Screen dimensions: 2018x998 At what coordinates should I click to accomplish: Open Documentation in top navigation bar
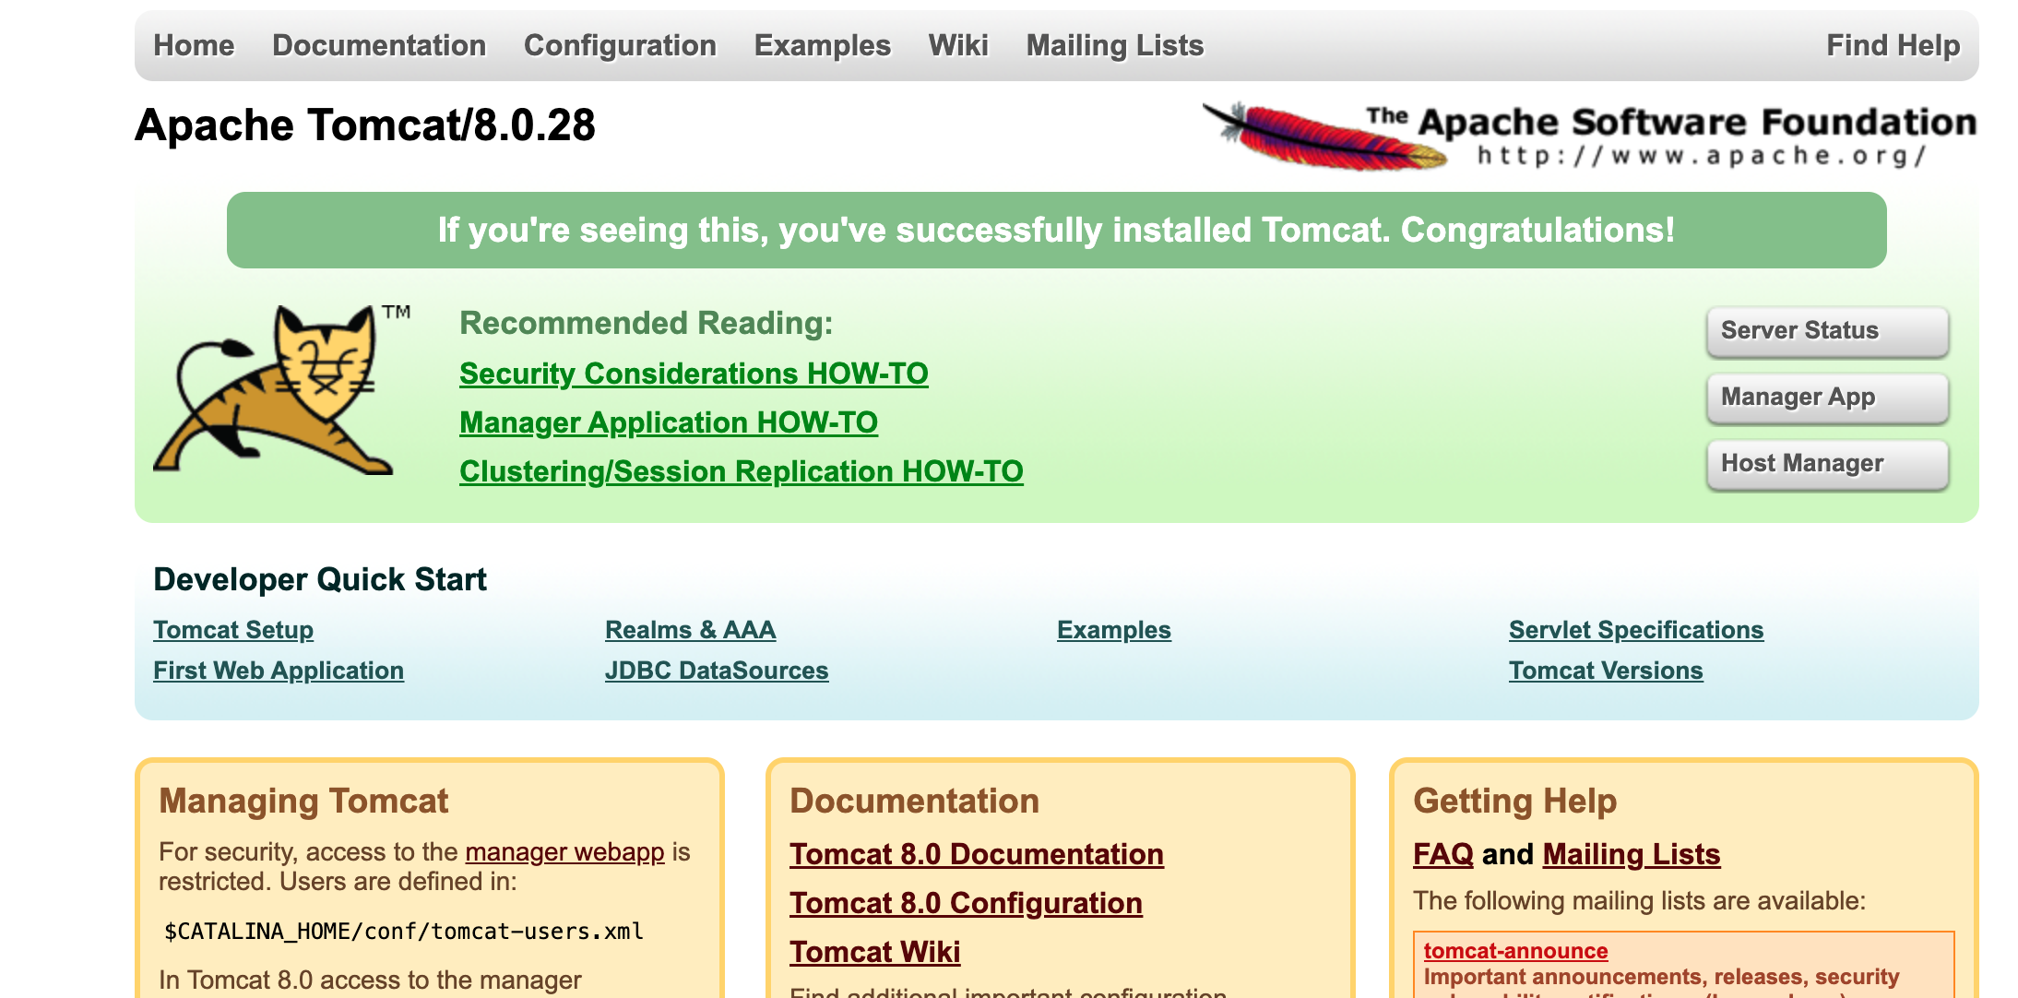(379, 45)
